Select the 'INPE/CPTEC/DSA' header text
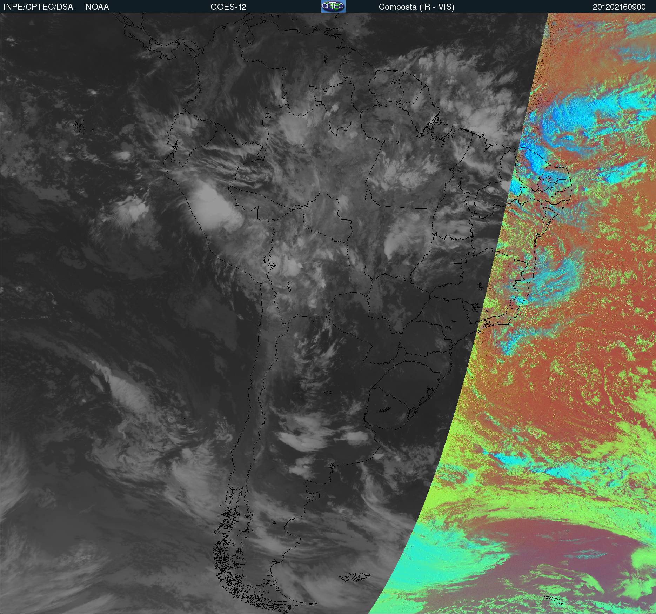 pyautogui.click(x=38, y=7)
